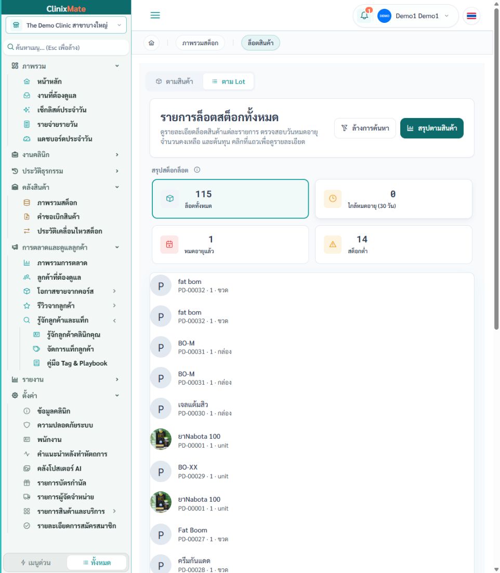This screenshot has width=500, height=573.
Task: Switch to เมนูด่วน quick menu mode
Action: coord(36,563)
